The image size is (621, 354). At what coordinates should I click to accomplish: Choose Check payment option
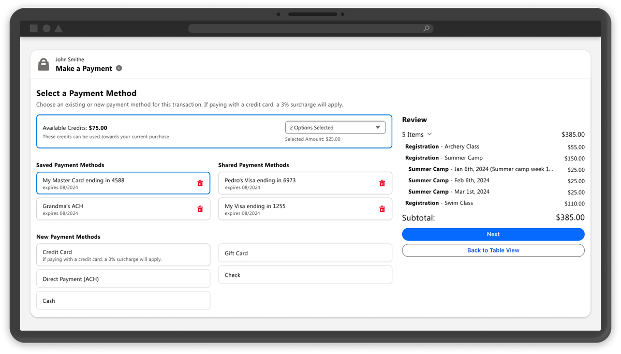pos(305,275)
